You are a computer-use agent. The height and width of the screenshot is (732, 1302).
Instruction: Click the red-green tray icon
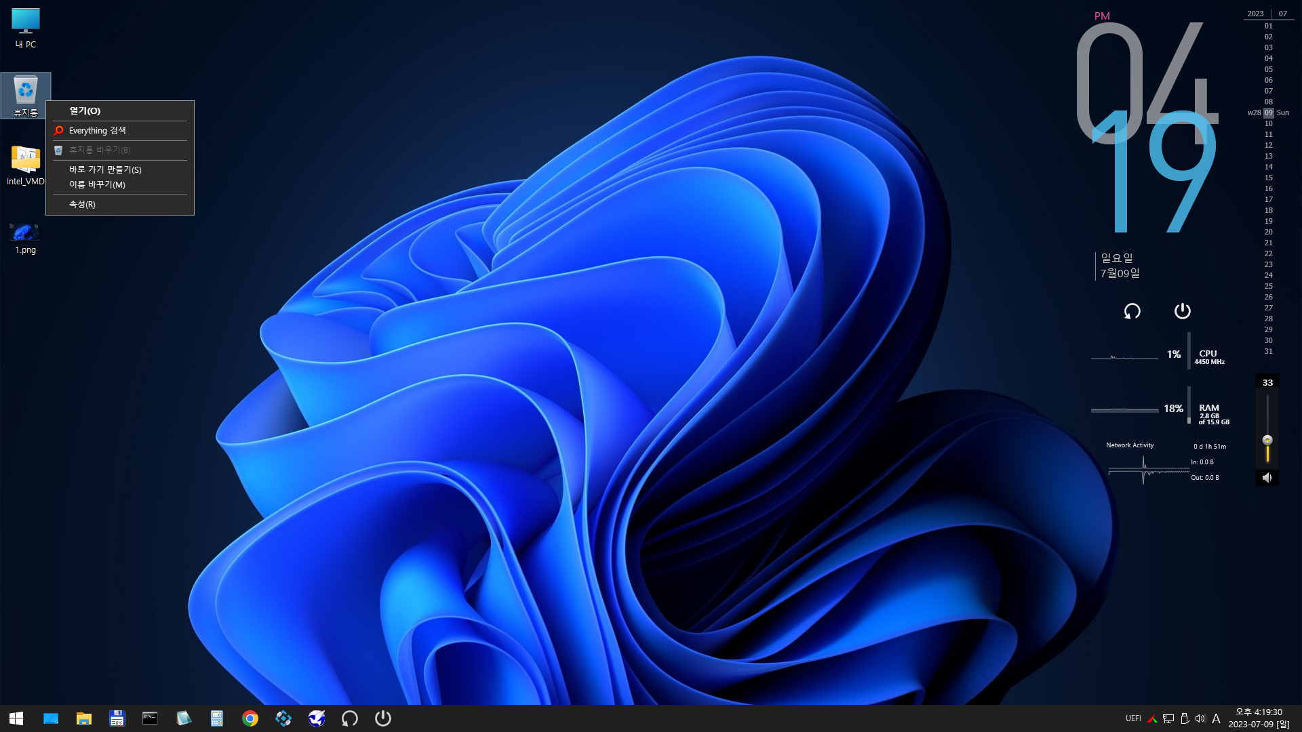tap(1152, 718)
